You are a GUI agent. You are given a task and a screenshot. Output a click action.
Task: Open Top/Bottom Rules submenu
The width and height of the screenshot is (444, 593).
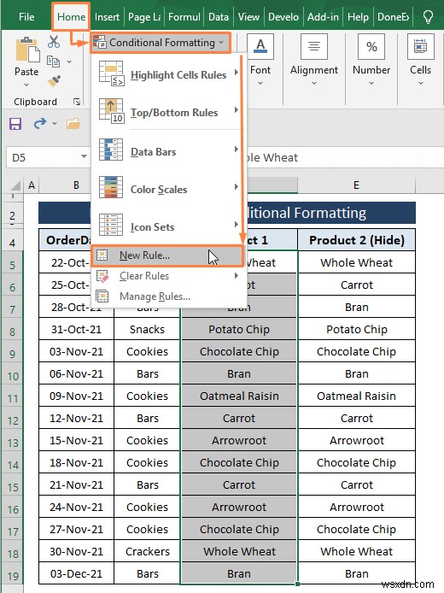click(168, 112)
